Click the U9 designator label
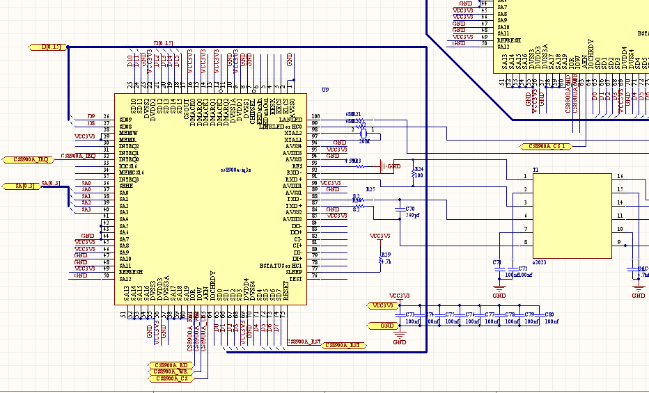The width and height of the screenshot is (649, 393). (324, 90)
